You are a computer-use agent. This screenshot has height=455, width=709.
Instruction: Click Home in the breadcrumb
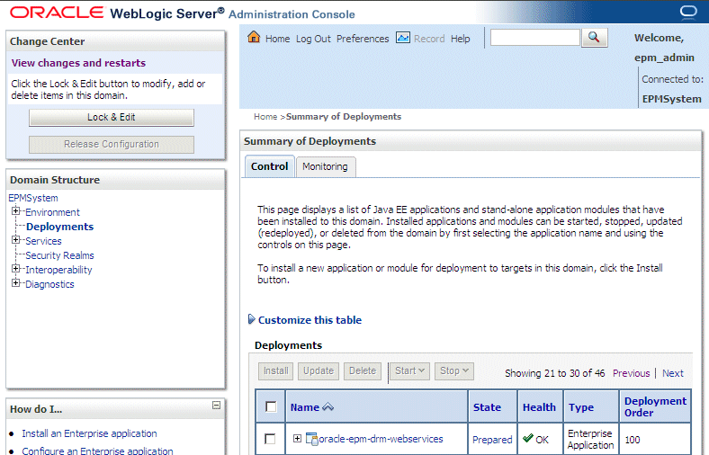(265, 117)
